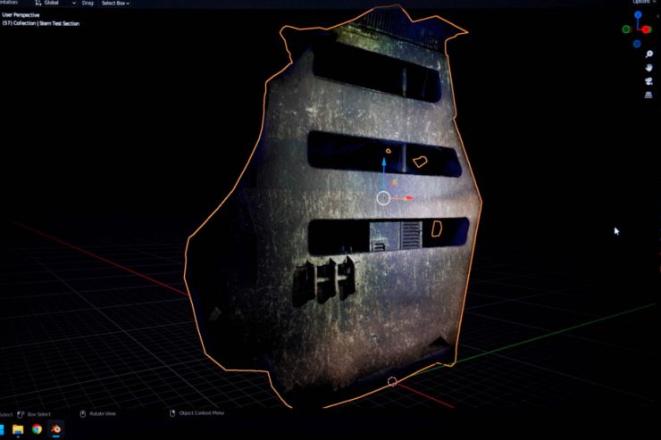This screenshot has width=661, height=440.
Task: Click the lower blue negative Z gizmo circle
Action: pos(637,43)
